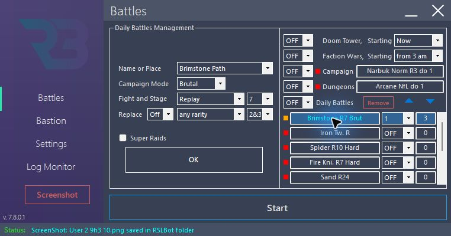This screenshot has height=236, width=451.
Task: Click red status square beside Sand R24
Action: [x=286, y=177]
